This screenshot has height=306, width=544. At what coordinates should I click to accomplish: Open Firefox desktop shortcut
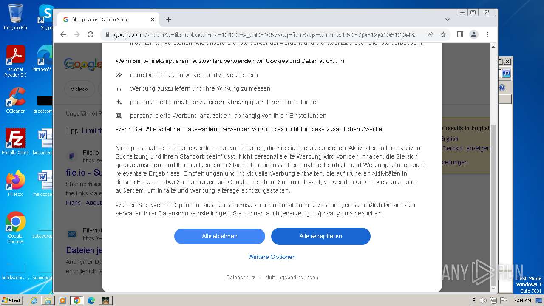(15, 184)
